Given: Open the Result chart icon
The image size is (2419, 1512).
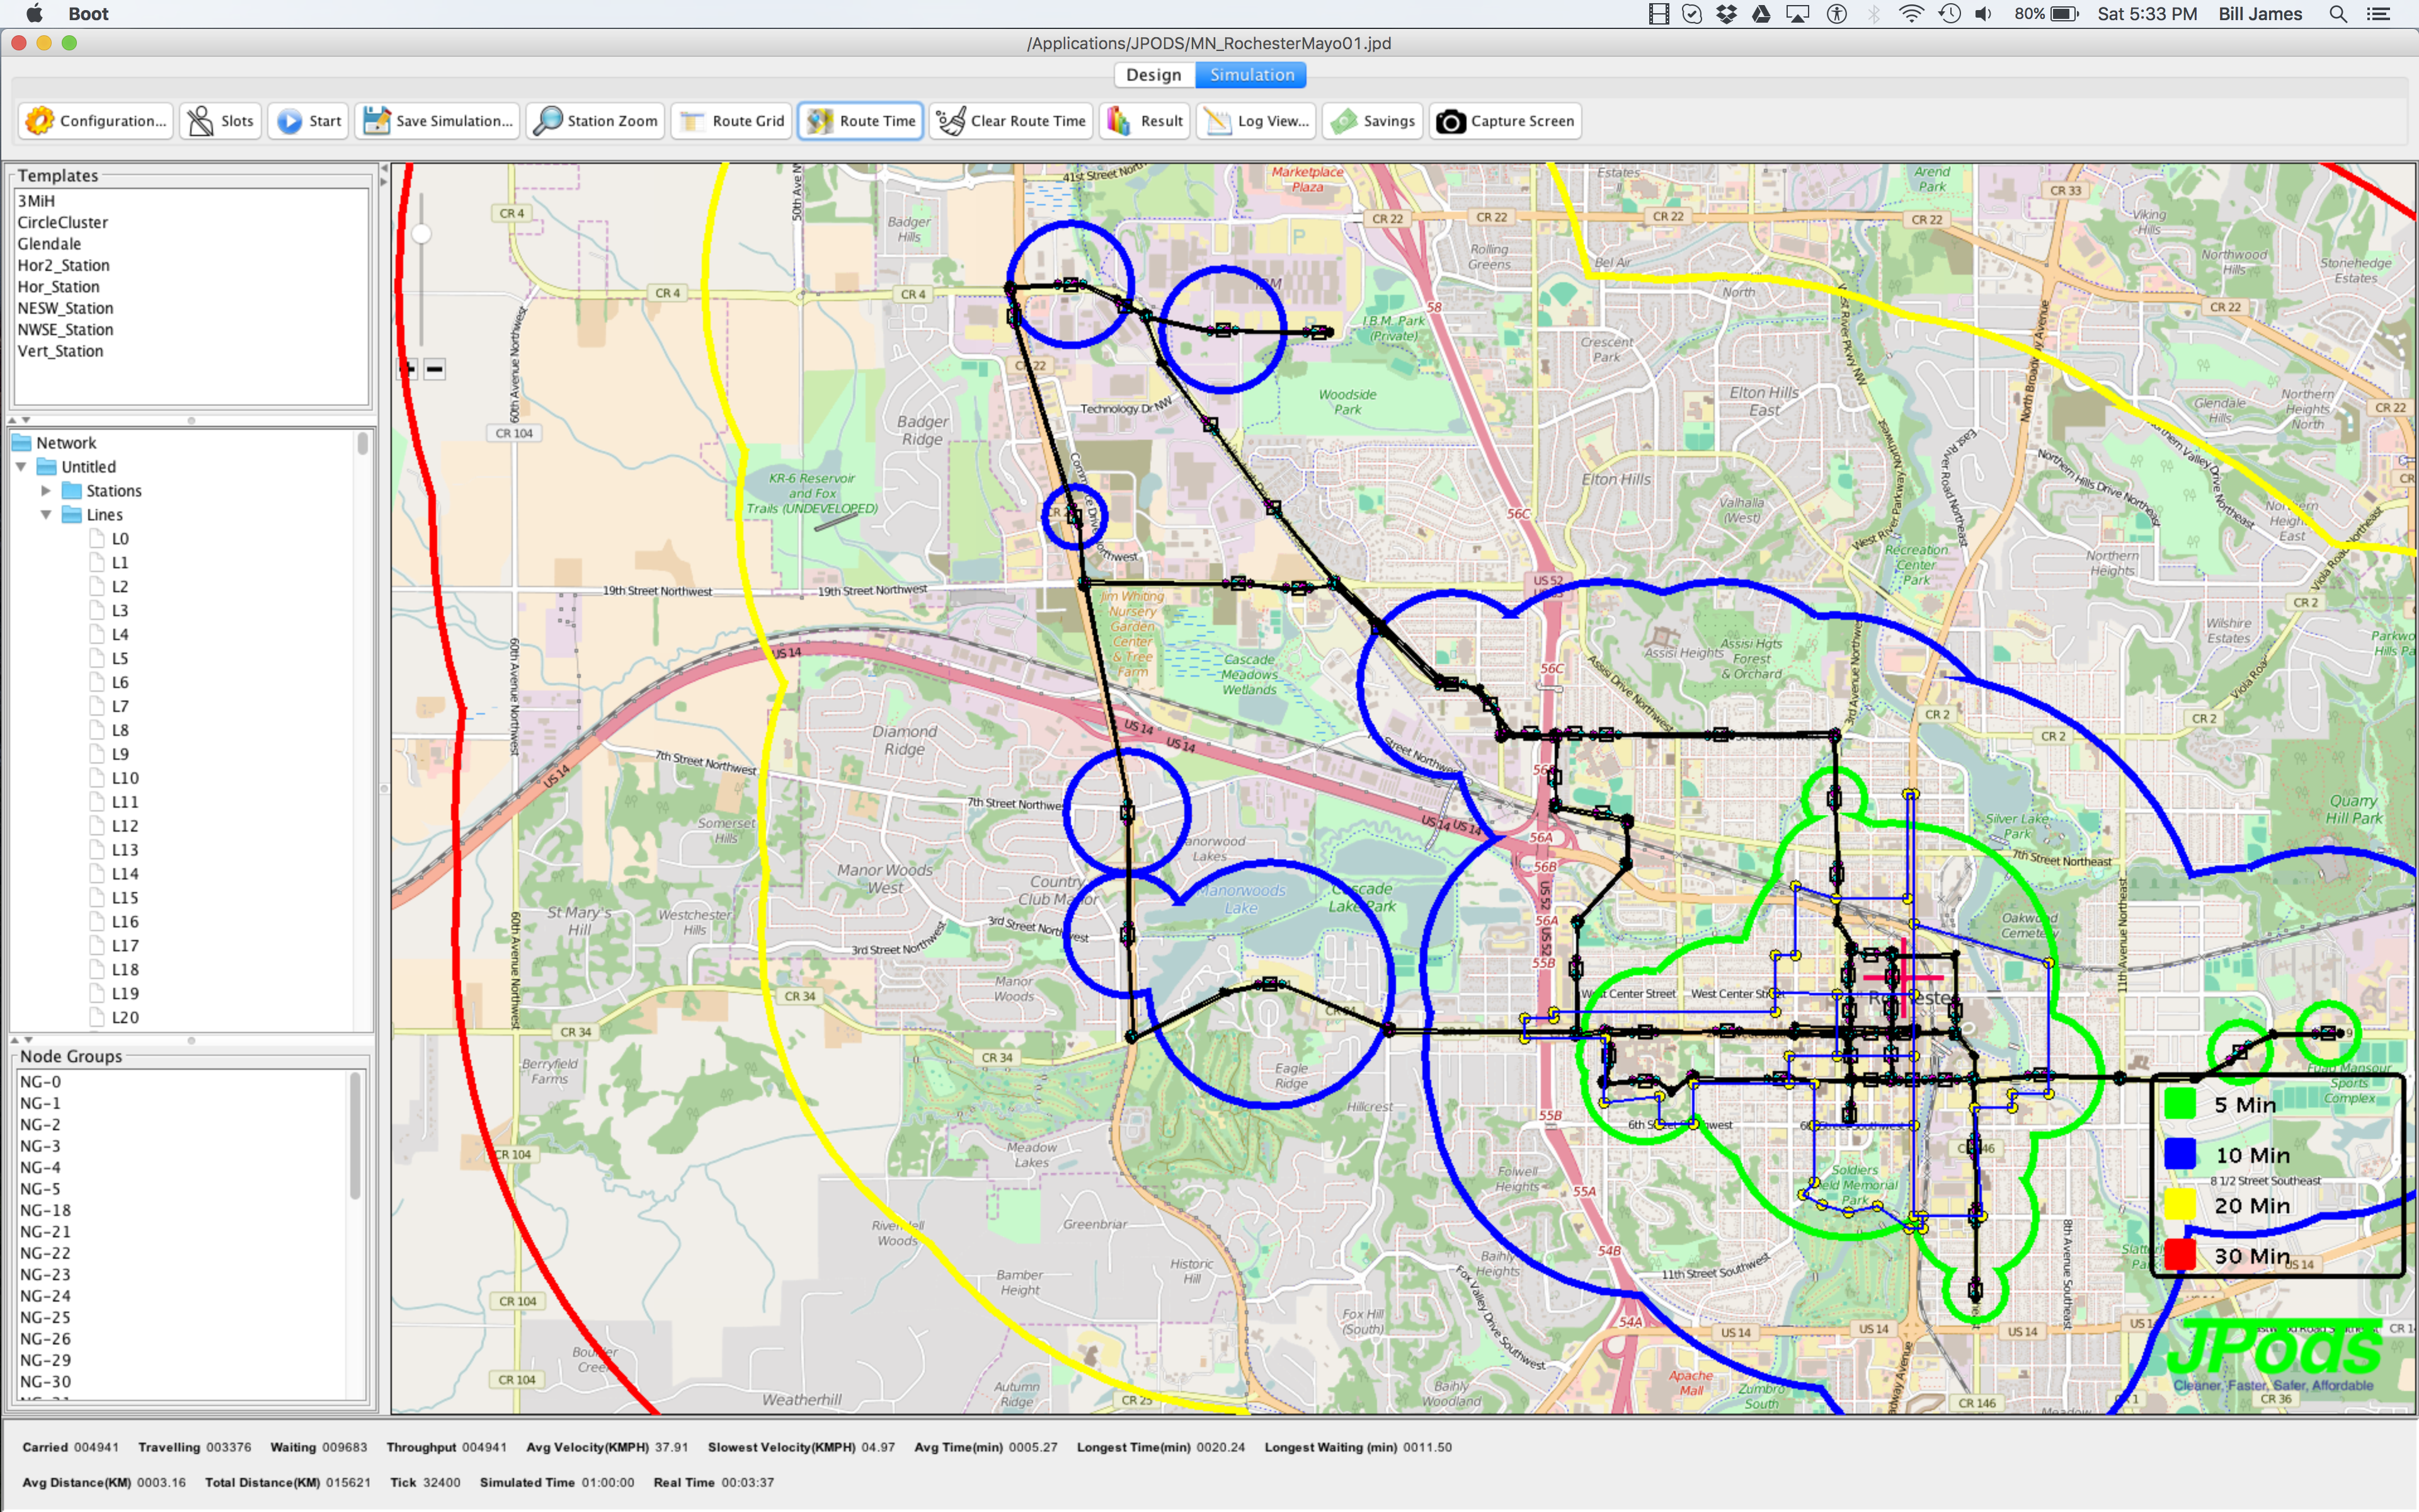Looking at the screenshot, I should [x=1119, y=121].
